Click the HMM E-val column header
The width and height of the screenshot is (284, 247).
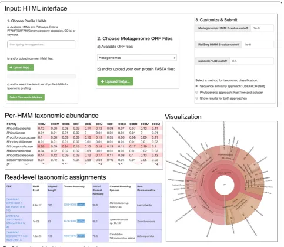[x=36, y=188]
